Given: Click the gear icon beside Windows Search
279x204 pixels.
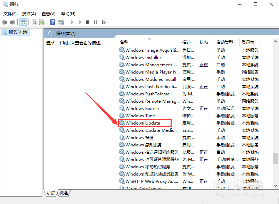Looking at the screenshot, I should click(122, 108).
